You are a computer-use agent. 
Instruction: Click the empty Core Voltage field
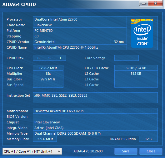tap(127, 58)
